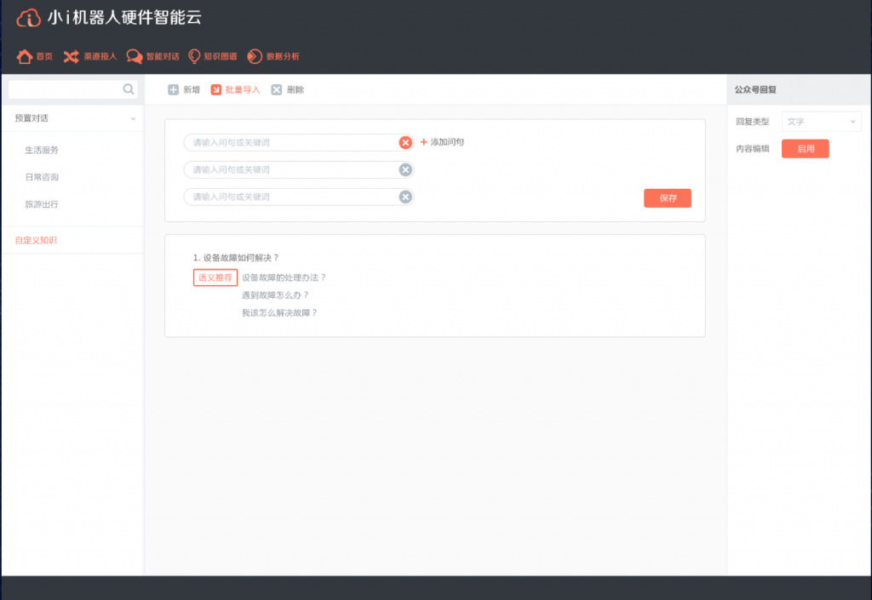Image resolution: width=872 pixels, height=600 pixels.
Task: Open 渠道接入 shuffle icon in navigation
Action: click(72, 56)
